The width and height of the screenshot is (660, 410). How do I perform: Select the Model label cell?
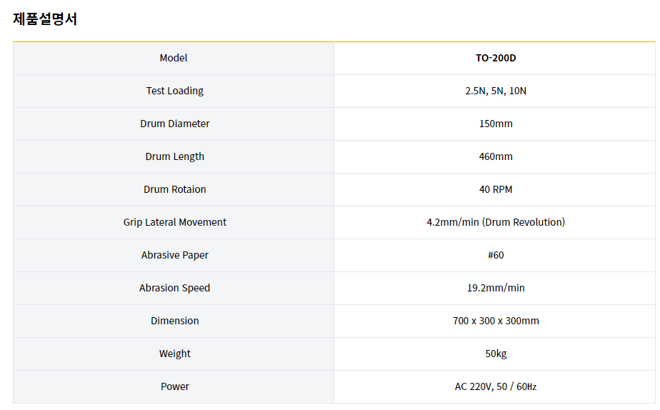pos(174,58)
